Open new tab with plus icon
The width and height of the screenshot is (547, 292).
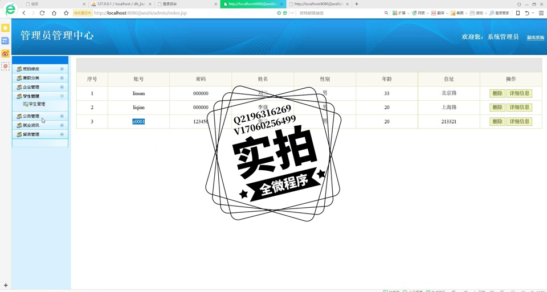point(357,4)
